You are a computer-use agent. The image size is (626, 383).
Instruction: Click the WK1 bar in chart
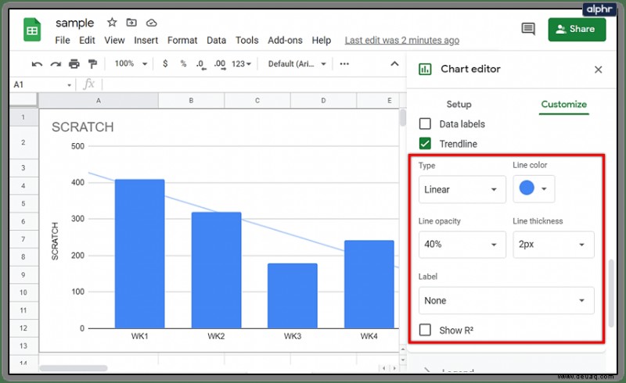[x=140, y=254]
